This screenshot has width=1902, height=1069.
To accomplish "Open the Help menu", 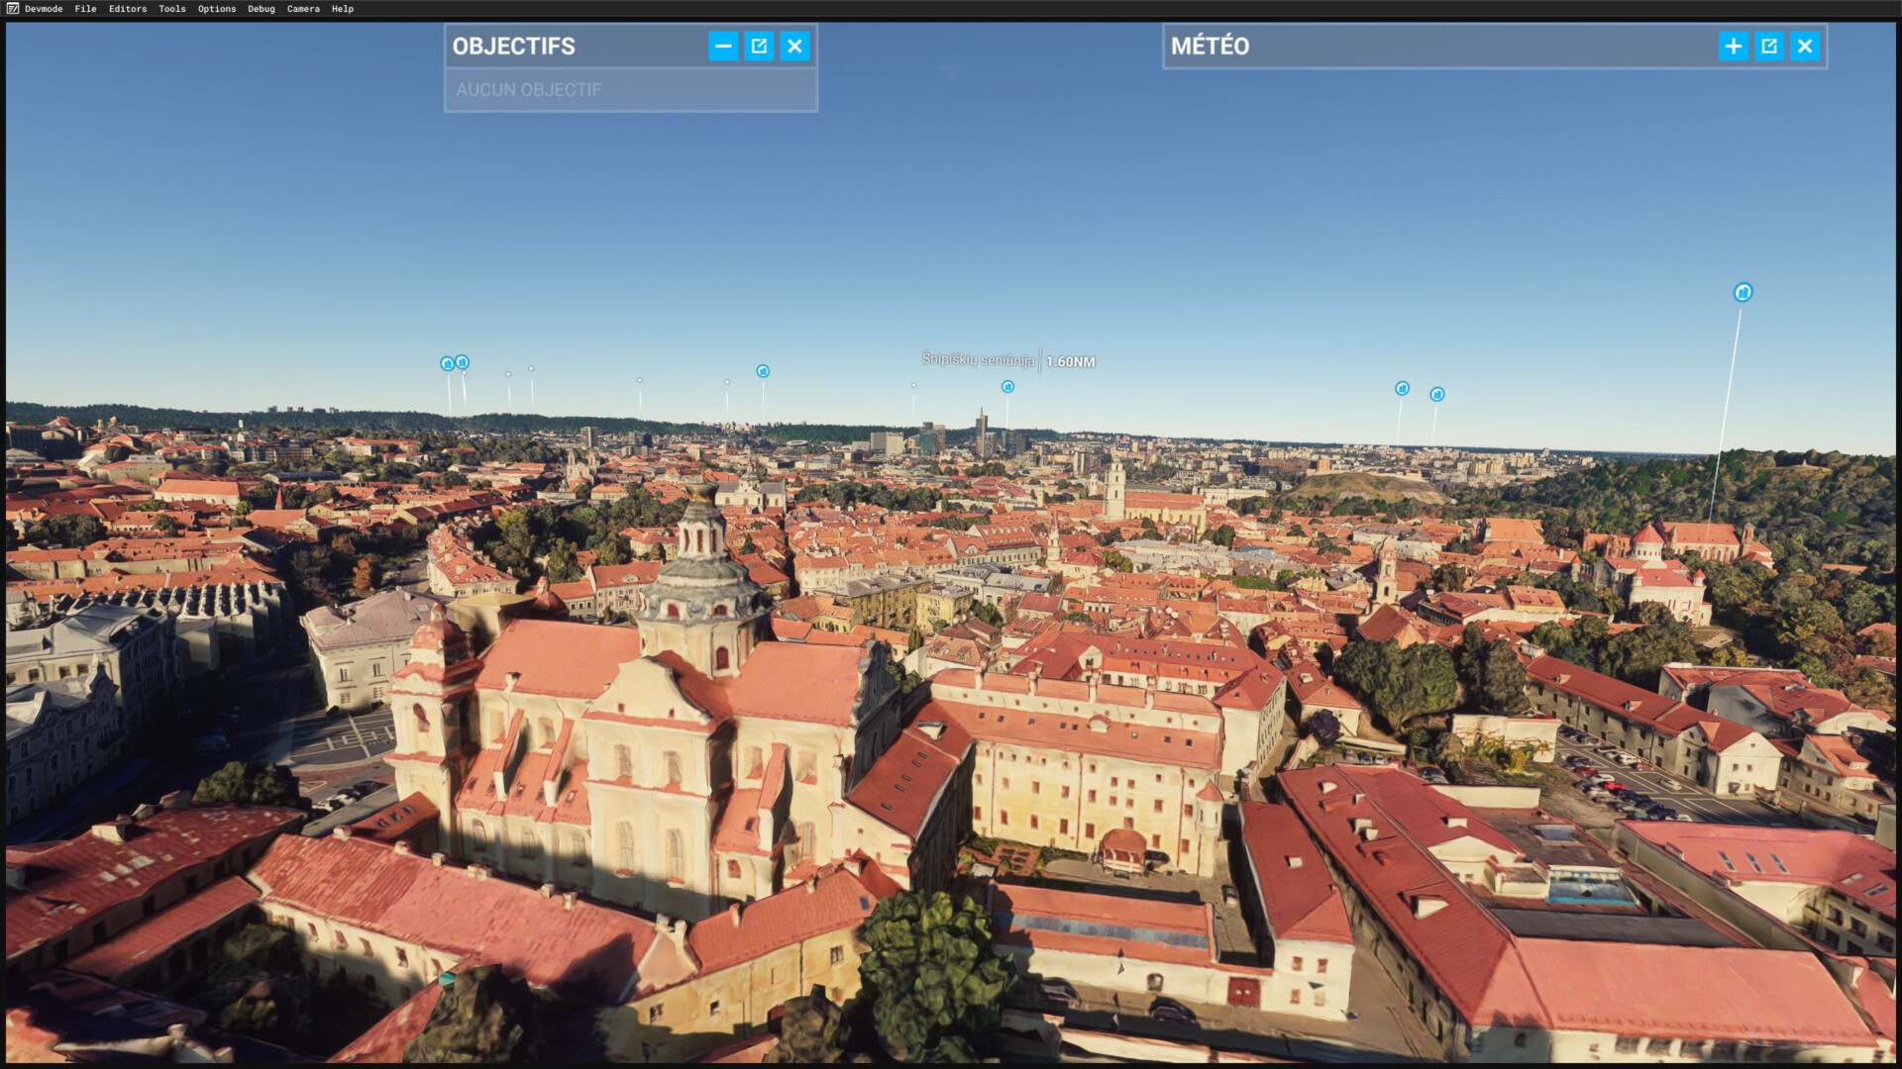I will pyautogui.click(x=343, y=9).
